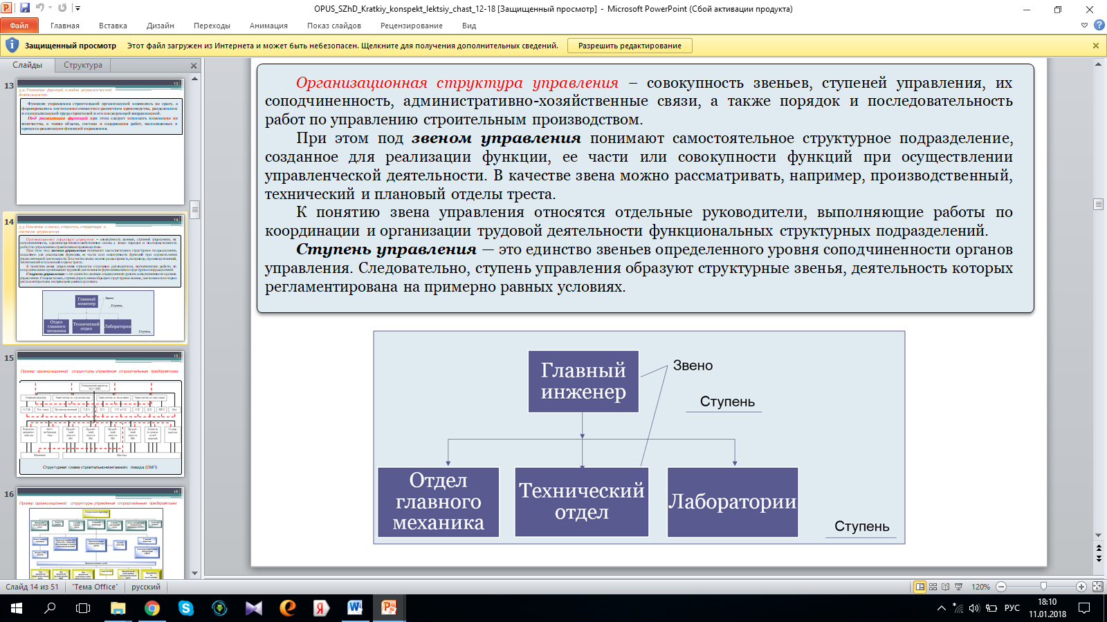Click the Разрешить редактирование button
The image size is (1107, 622).
630,46
